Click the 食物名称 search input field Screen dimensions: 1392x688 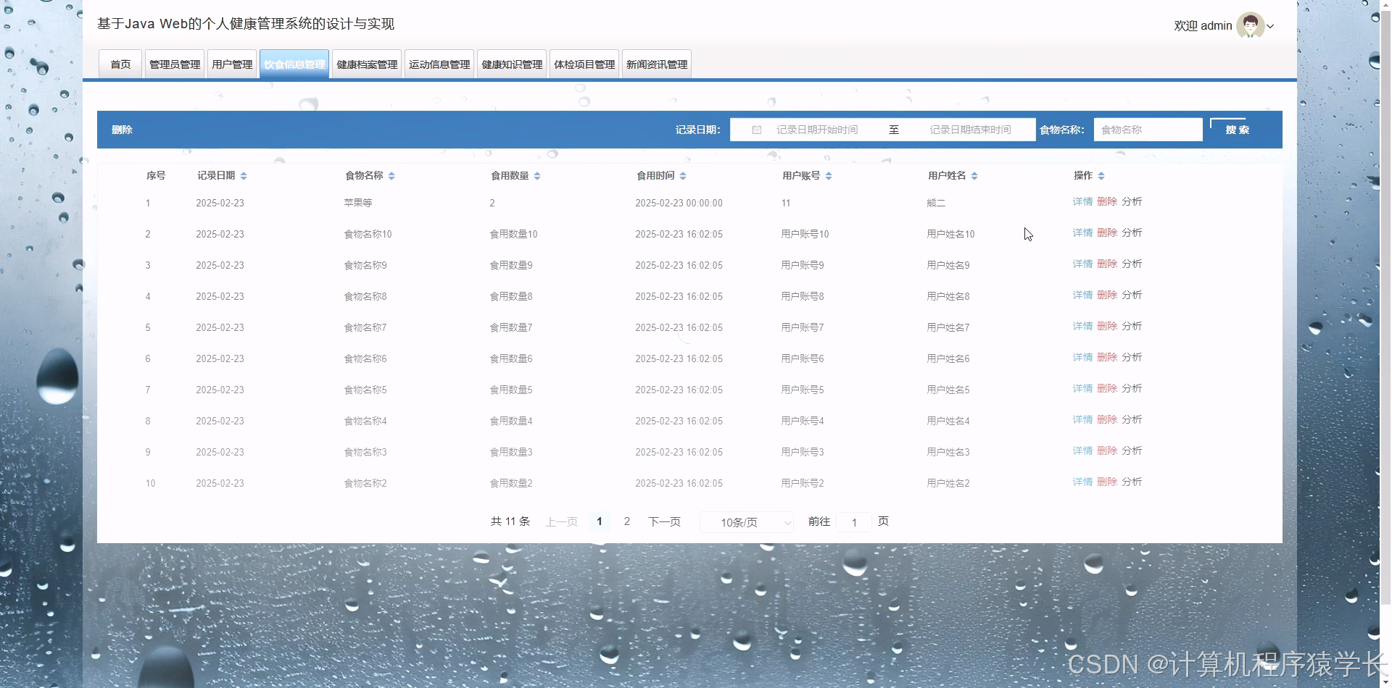(1147, 129)
